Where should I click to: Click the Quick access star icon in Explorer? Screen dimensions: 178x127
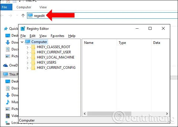tap(6, 29)
